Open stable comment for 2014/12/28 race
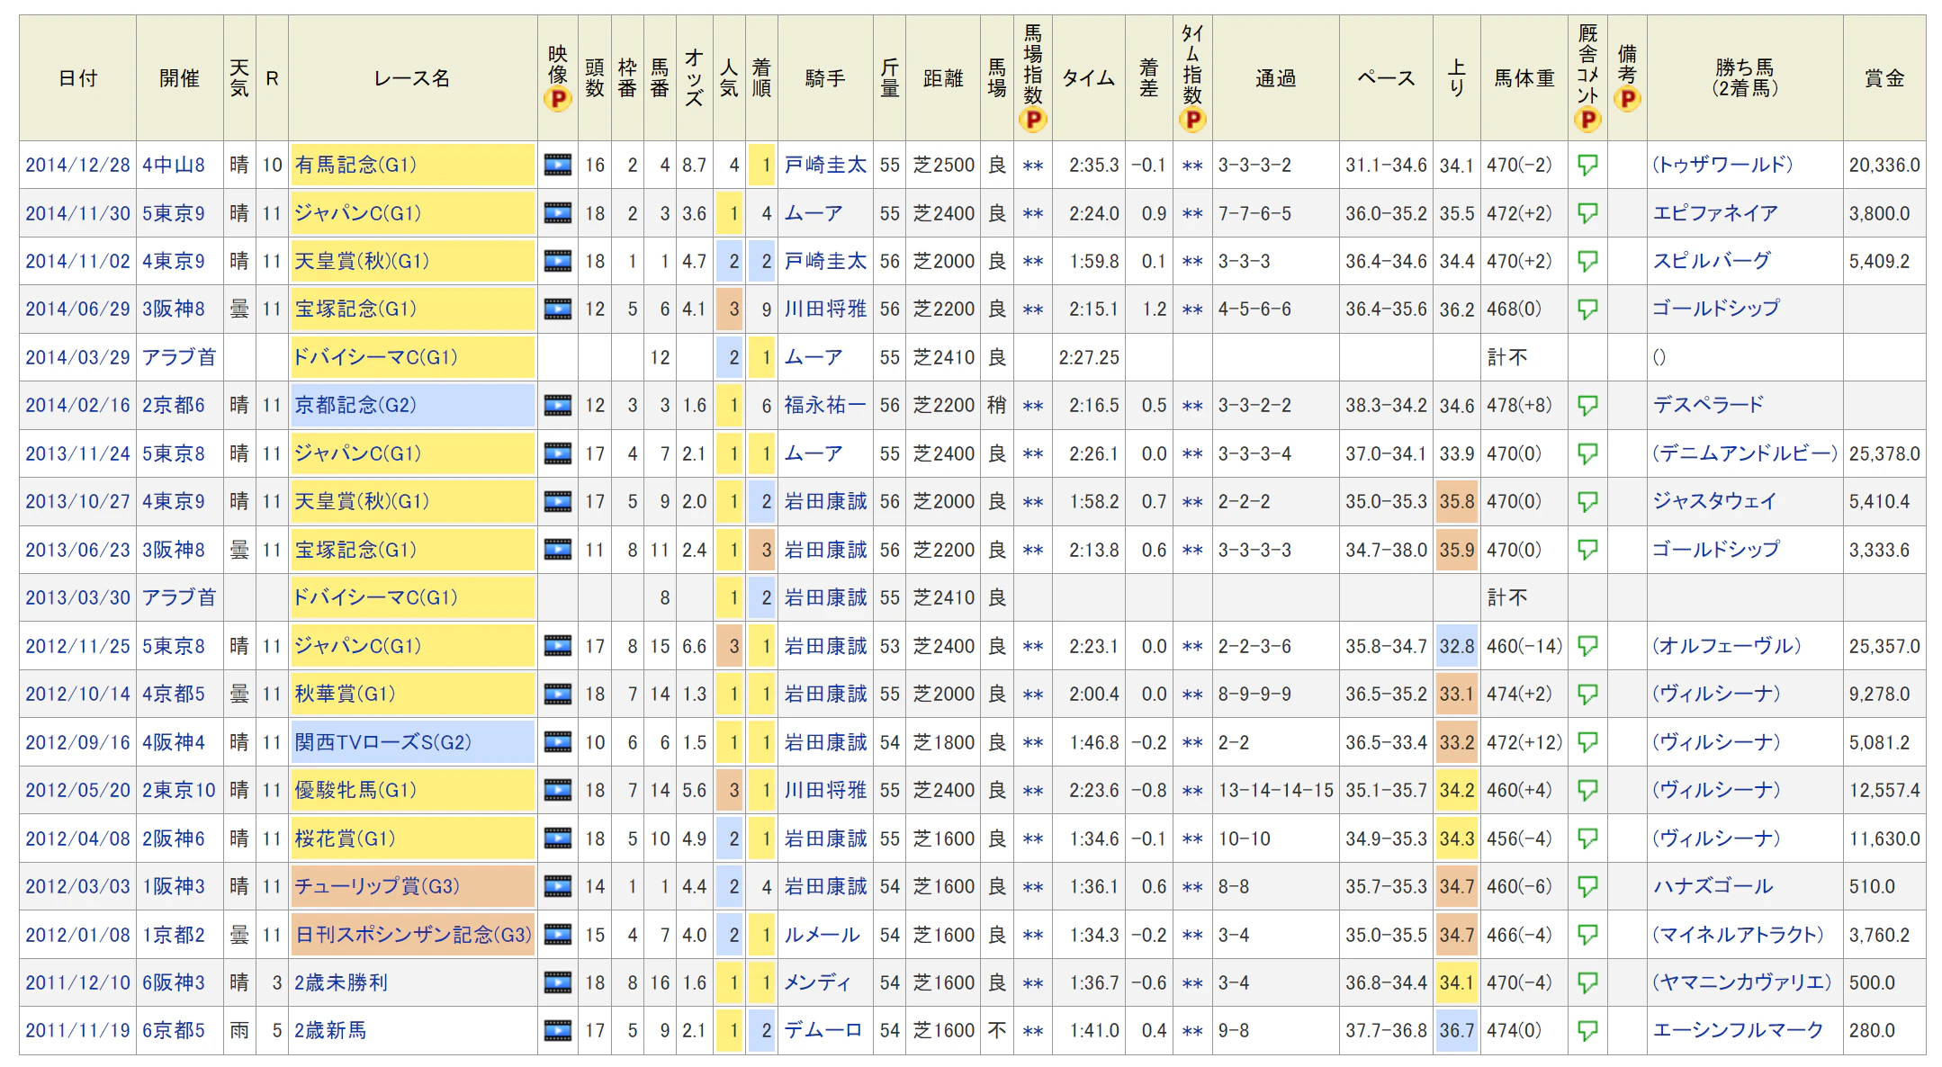This screenshot has height=1067, width=1942. [x=1588, y=166]
